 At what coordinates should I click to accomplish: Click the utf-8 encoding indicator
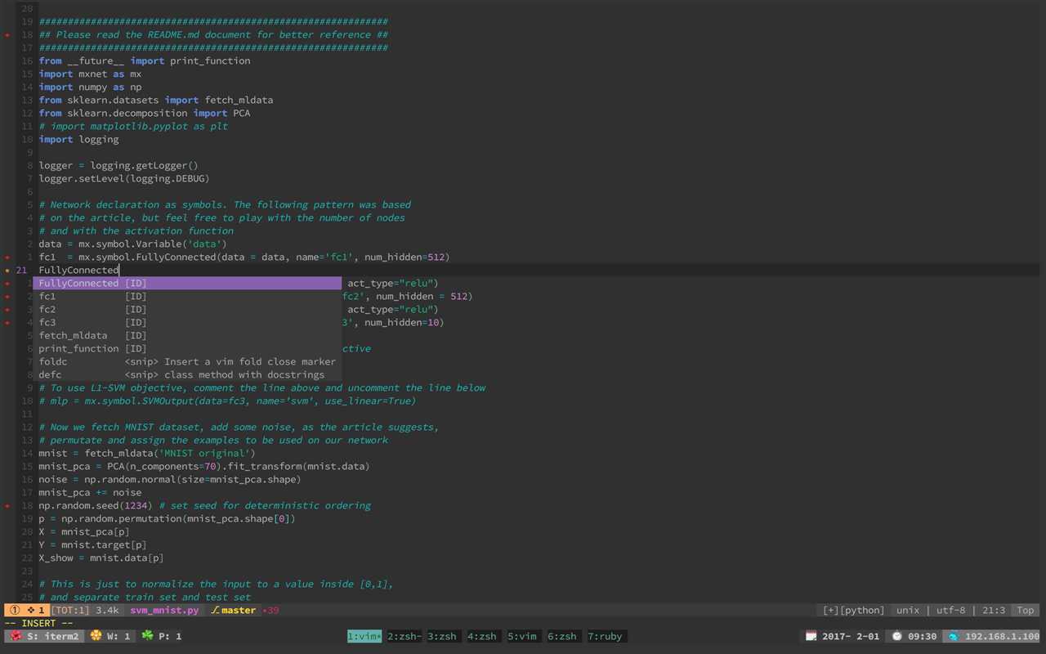tap(950, 610)
